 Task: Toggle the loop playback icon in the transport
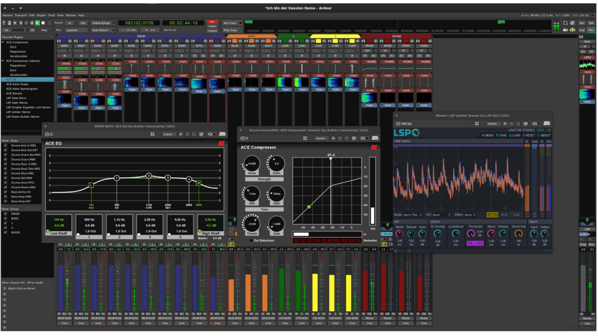click(x=26, y=23)
